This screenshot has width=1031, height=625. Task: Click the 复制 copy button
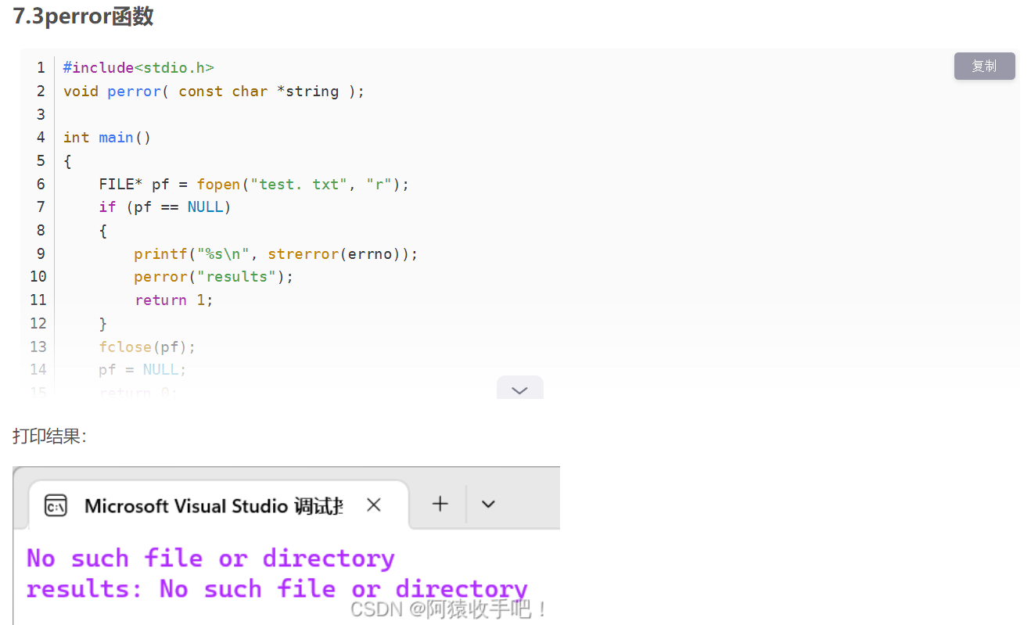coord(984,66)
